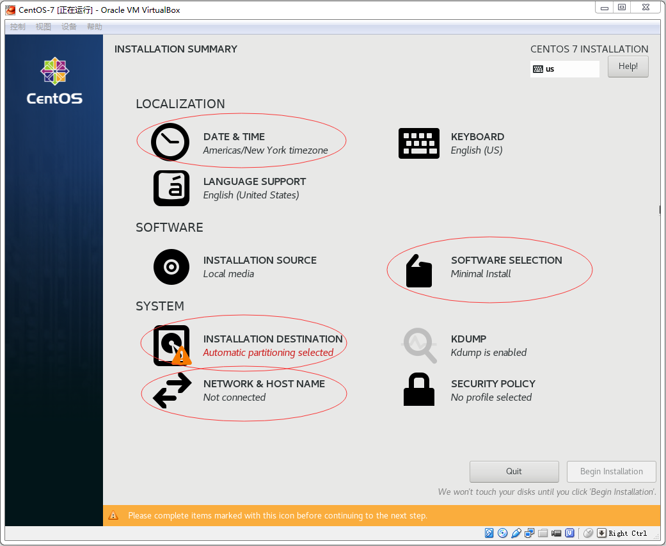Click the network adapters status icon
The height and width of the screenshot is (546, 666).
530,533
